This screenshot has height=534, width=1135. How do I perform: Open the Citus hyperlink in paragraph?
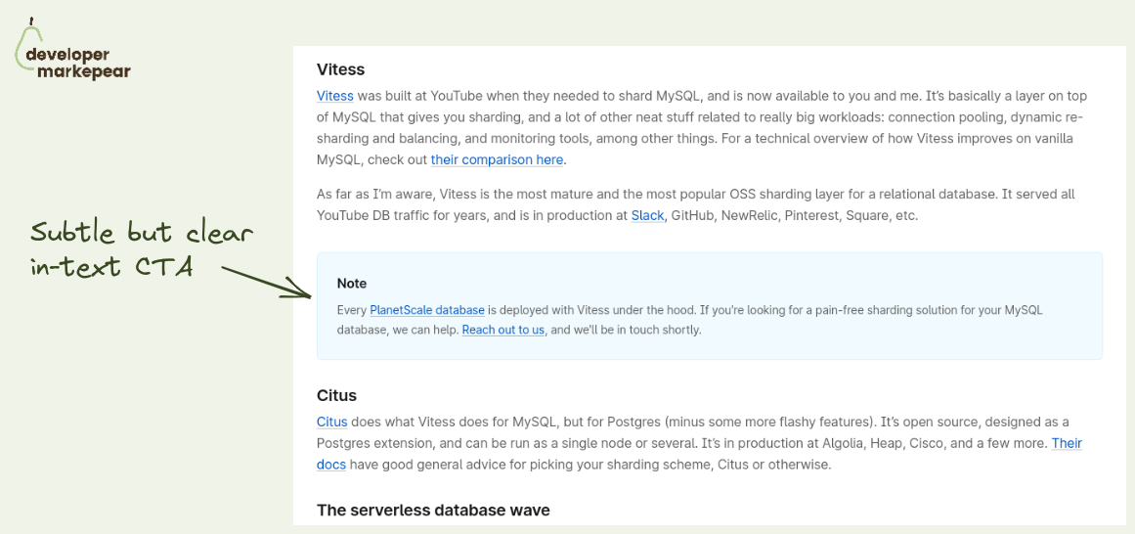click(x=331, y=422)
